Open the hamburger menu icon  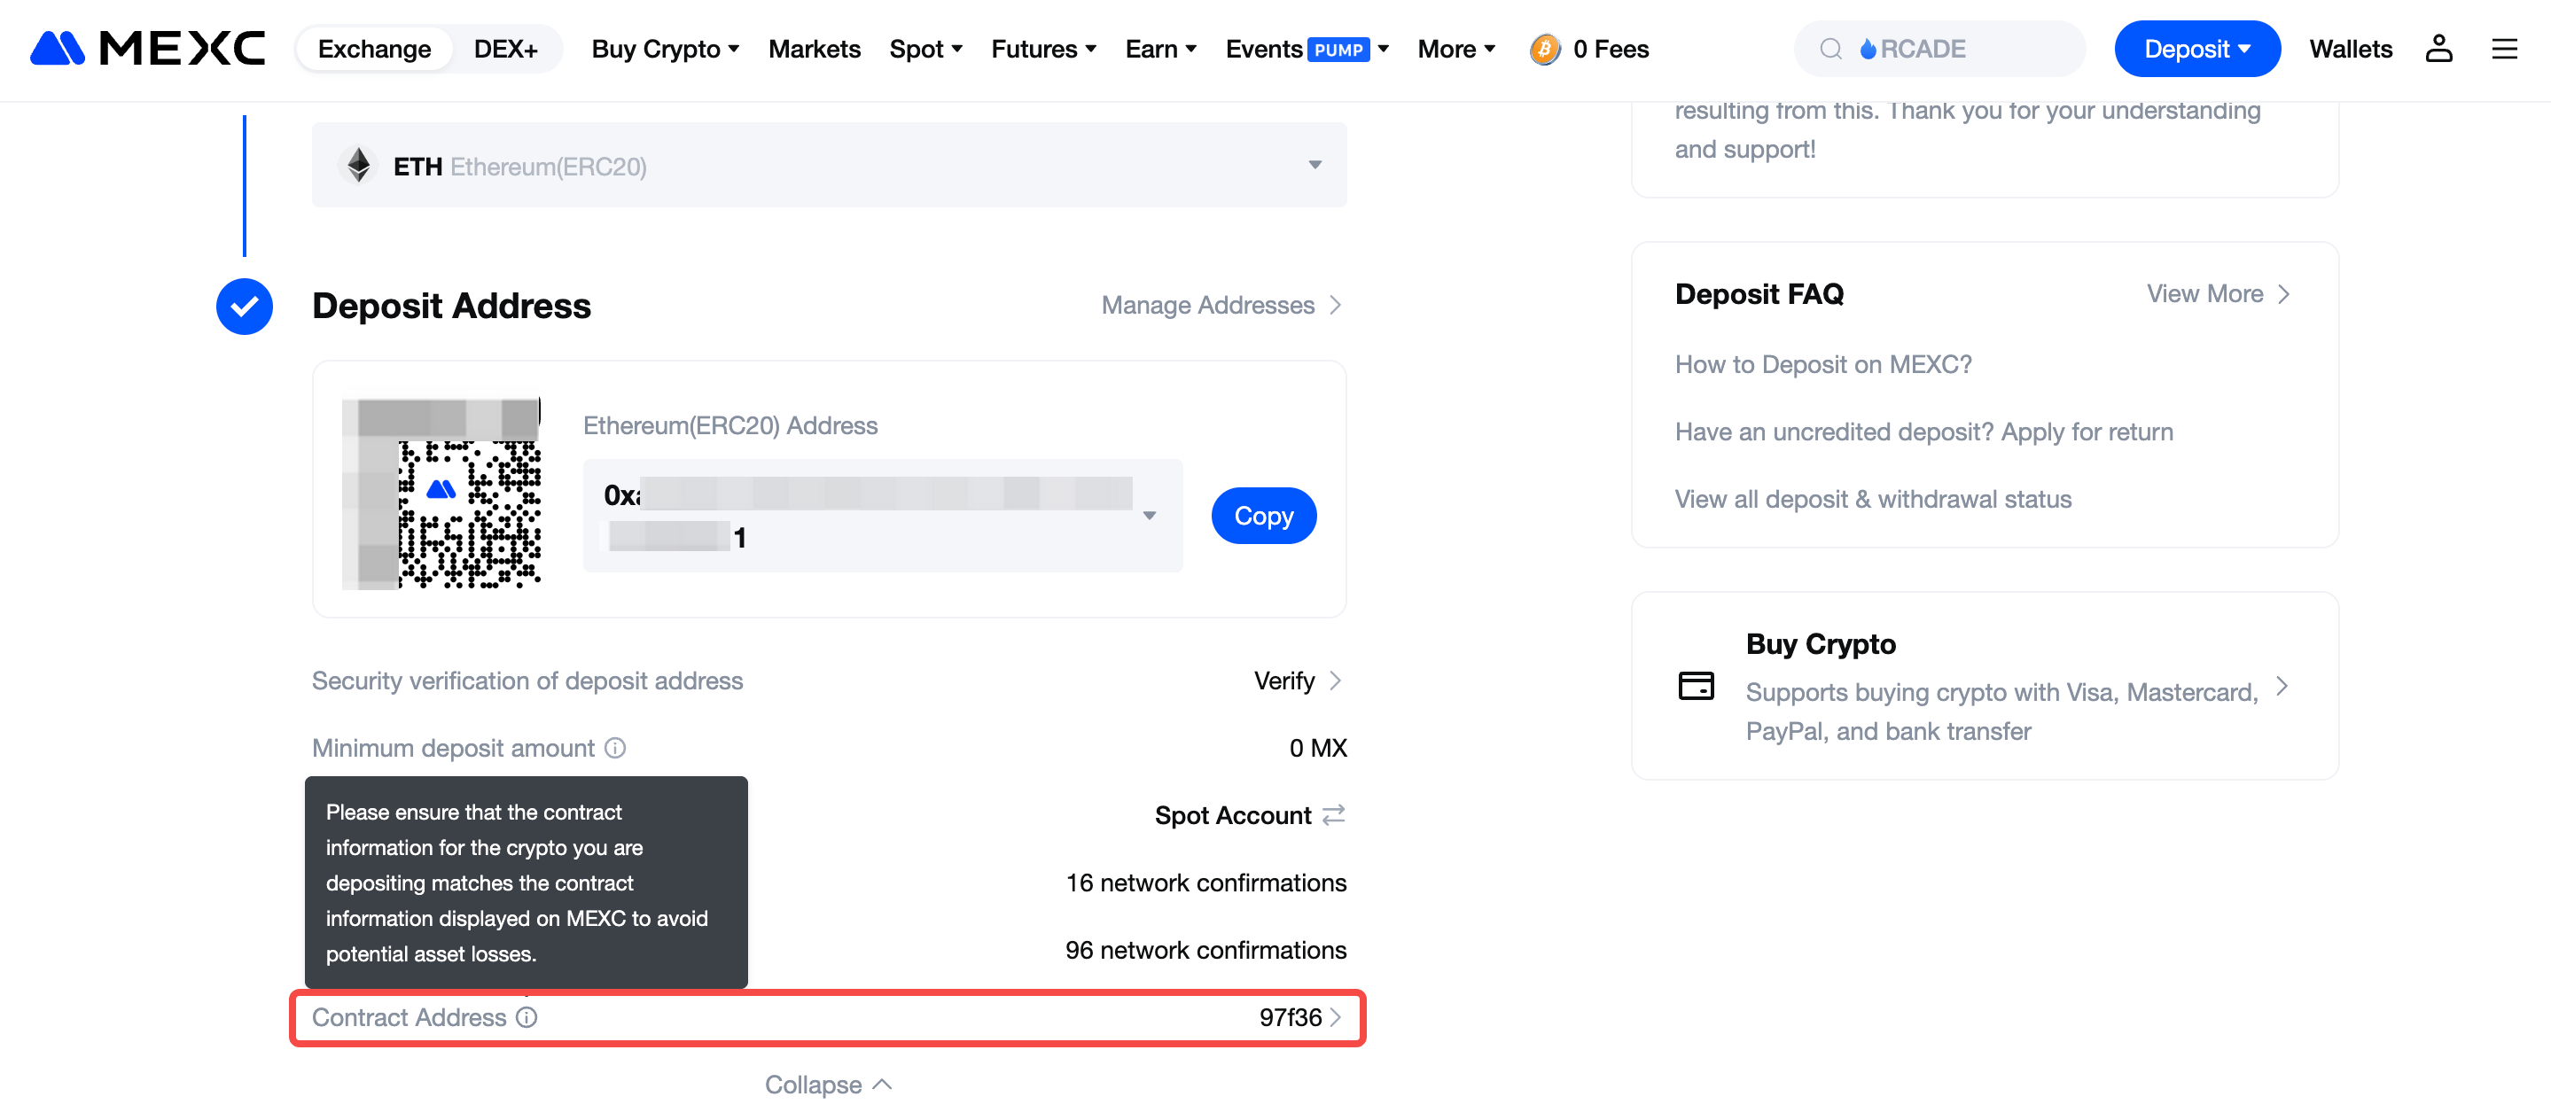[2504, 49]
